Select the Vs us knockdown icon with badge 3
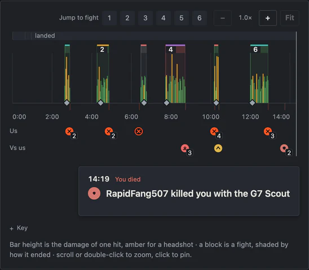Viewport: 309px width, 270px height. tap(185, 148)
